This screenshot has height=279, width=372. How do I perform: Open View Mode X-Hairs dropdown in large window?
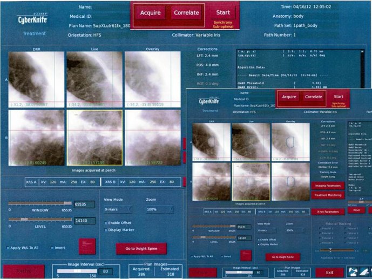click(x=118, y=209)
